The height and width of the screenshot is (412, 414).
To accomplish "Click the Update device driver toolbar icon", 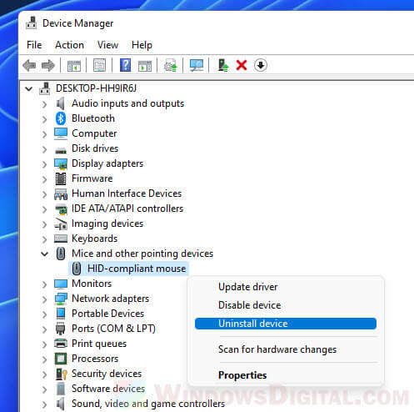I will (170, 65).
